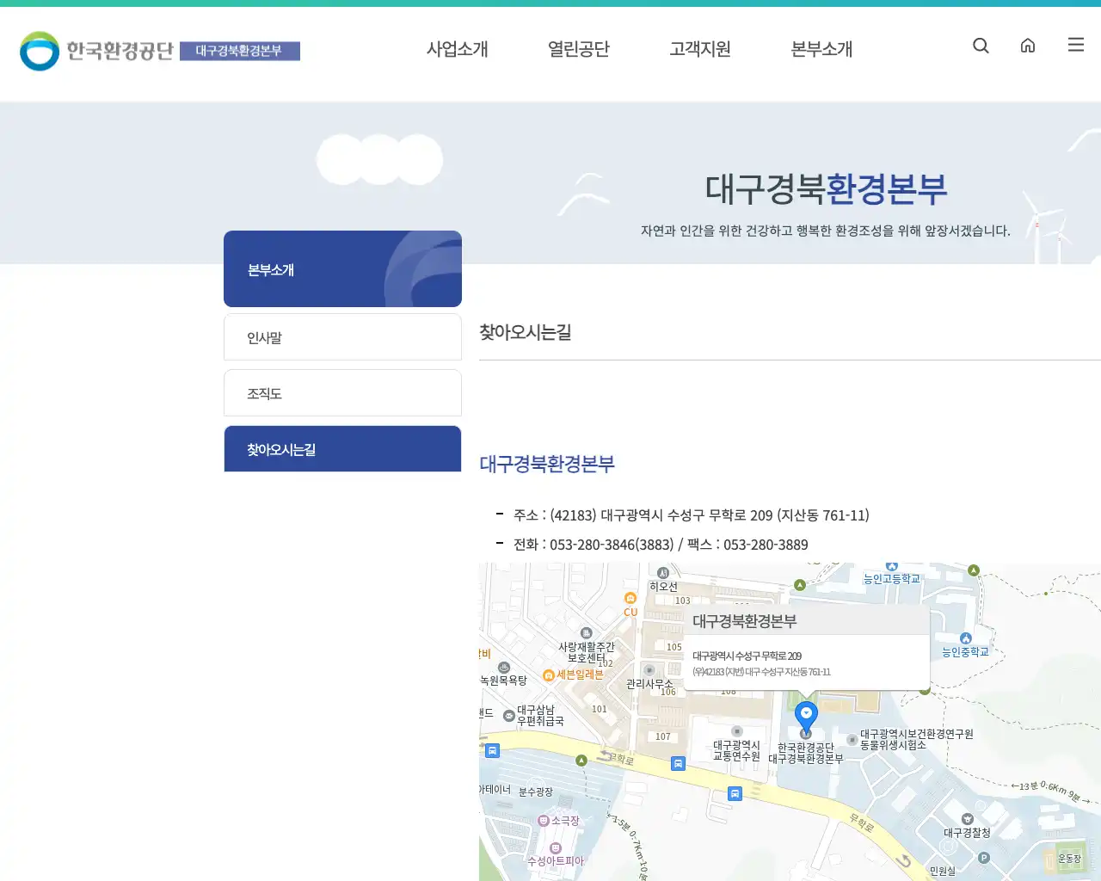The width and height of the screenshot is (1101, 881).
Task: Open the 인사말 page from the sidebar
Action: [x=342, y=336]
